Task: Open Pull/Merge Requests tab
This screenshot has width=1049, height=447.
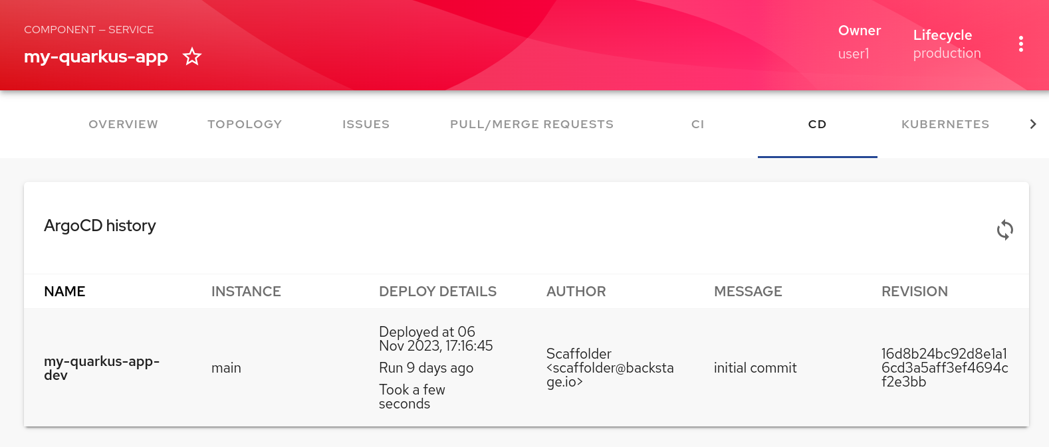Action: [x=532, y=124]
